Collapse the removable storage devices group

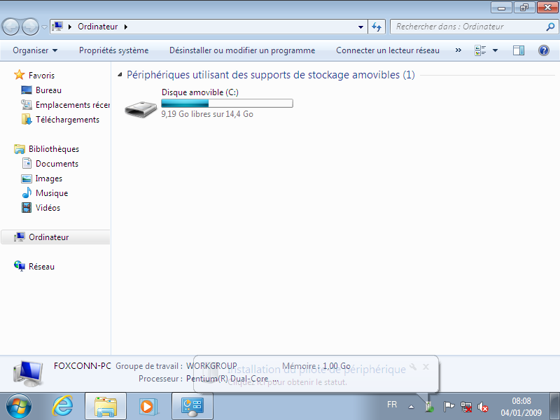120,75
